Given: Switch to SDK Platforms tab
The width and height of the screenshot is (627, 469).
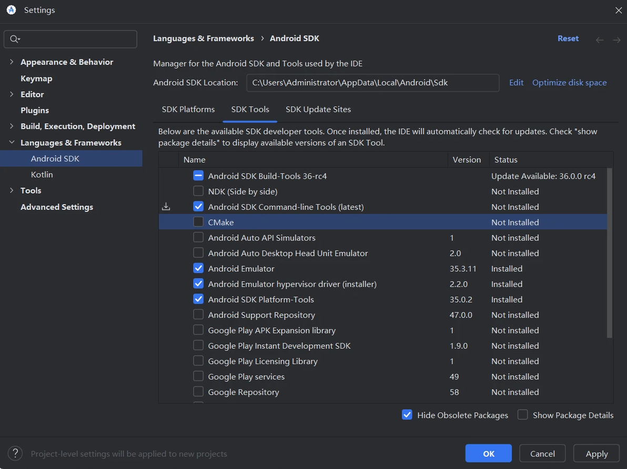Looking at the screenshot, I should coord(188,109).
